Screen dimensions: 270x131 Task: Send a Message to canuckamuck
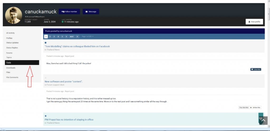coord(91,12)
